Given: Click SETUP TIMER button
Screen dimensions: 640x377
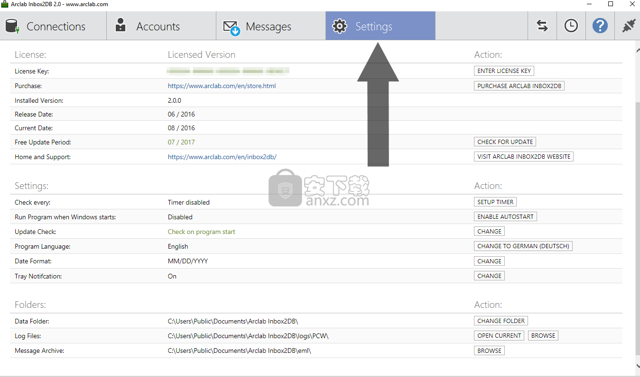Looking at the screenshot, I should coord(495,202).
